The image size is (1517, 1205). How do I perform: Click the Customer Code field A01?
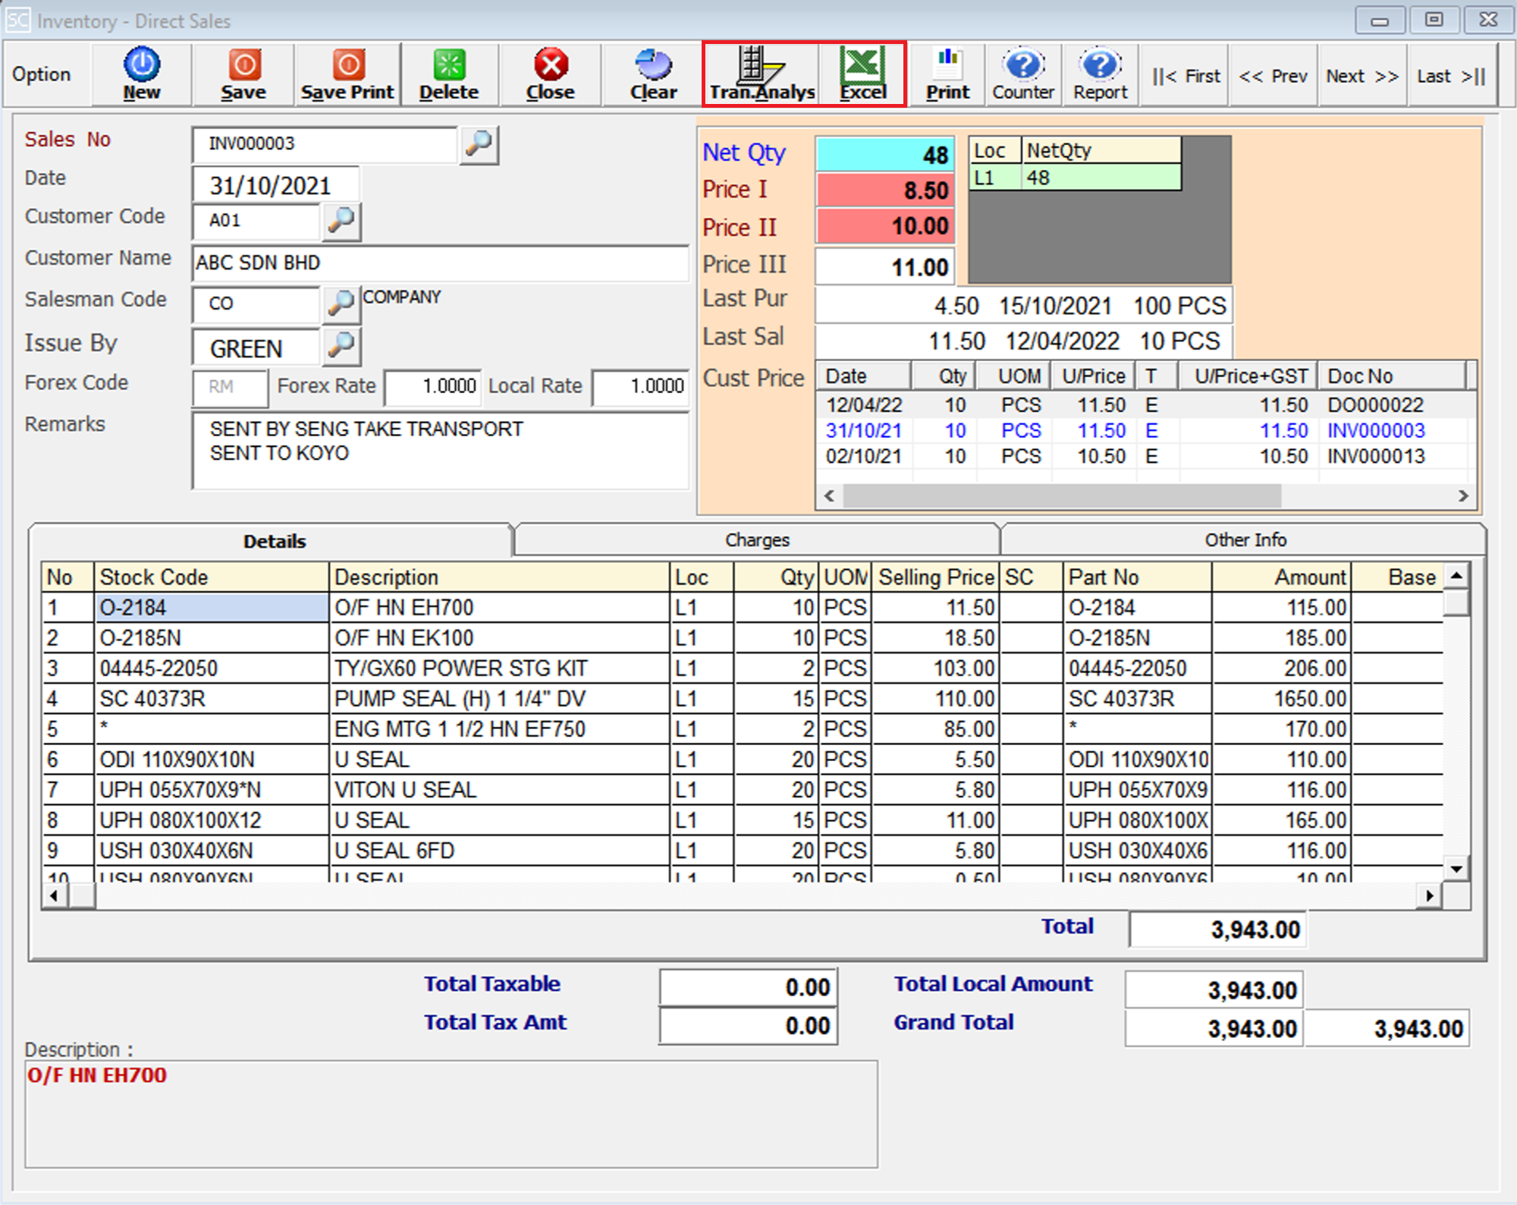point(256,222)
